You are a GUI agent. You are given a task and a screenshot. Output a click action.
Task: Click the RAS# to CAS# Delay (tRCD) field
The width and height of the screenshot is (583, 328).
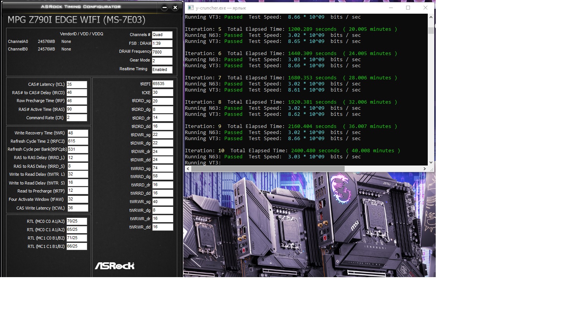[x=77, y=93]
